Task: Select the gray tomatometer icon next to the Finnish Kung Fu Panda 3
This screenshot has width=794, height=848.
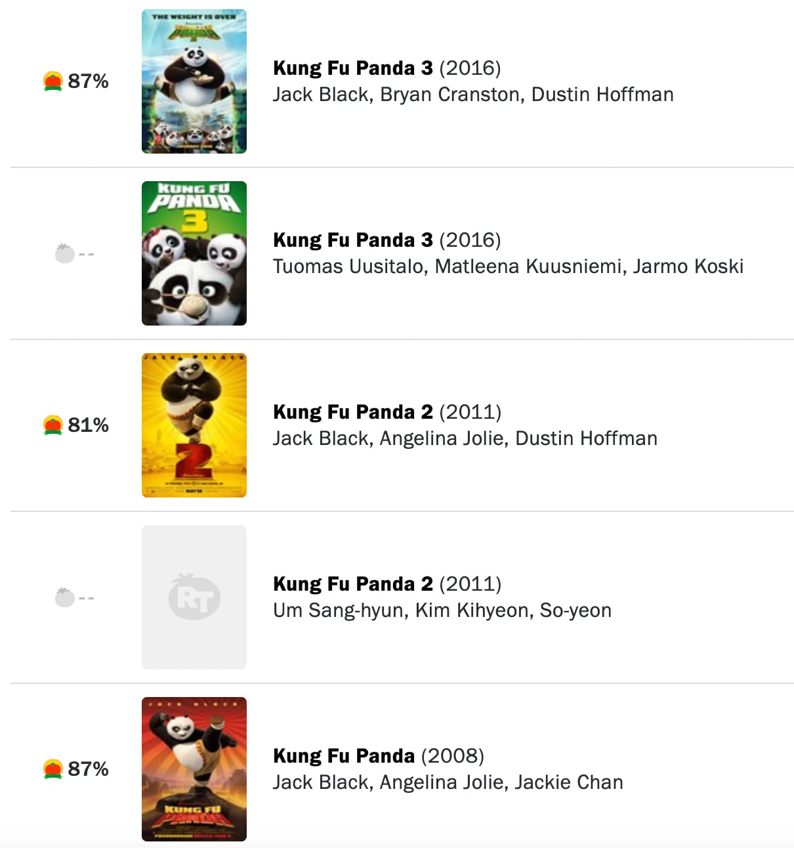Action: pyautogui.click(x=64, y=254)
